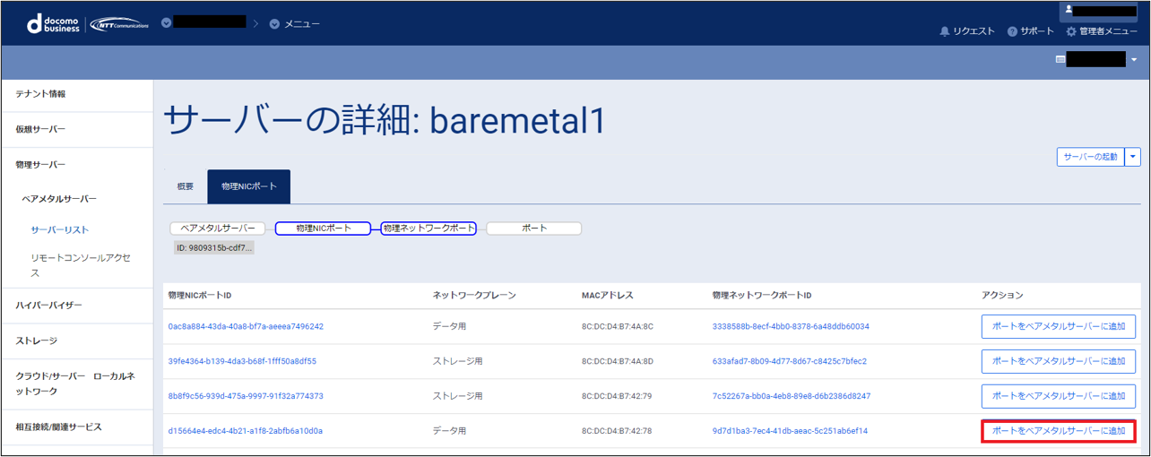The width and height of the screenshot is (1151, 457).
Task: Click the 物理NICポート topology node
Action: 324,228
